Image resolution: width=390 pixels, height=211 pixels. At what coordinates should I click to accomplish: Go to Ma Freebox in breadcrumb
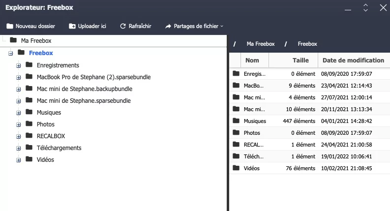point(261,44)
